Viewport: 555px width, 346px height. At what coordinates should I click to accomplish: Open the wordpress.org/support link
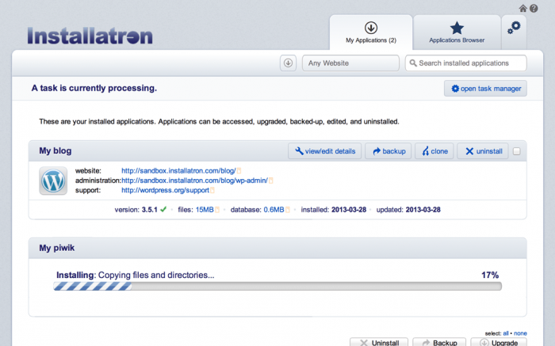[165, 190]
